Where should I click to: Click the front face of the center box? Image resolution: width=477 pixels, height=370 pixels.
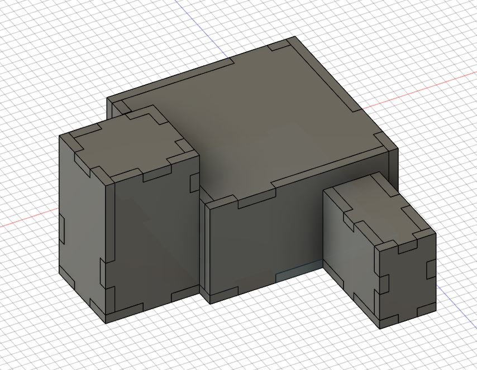point(268,240)
